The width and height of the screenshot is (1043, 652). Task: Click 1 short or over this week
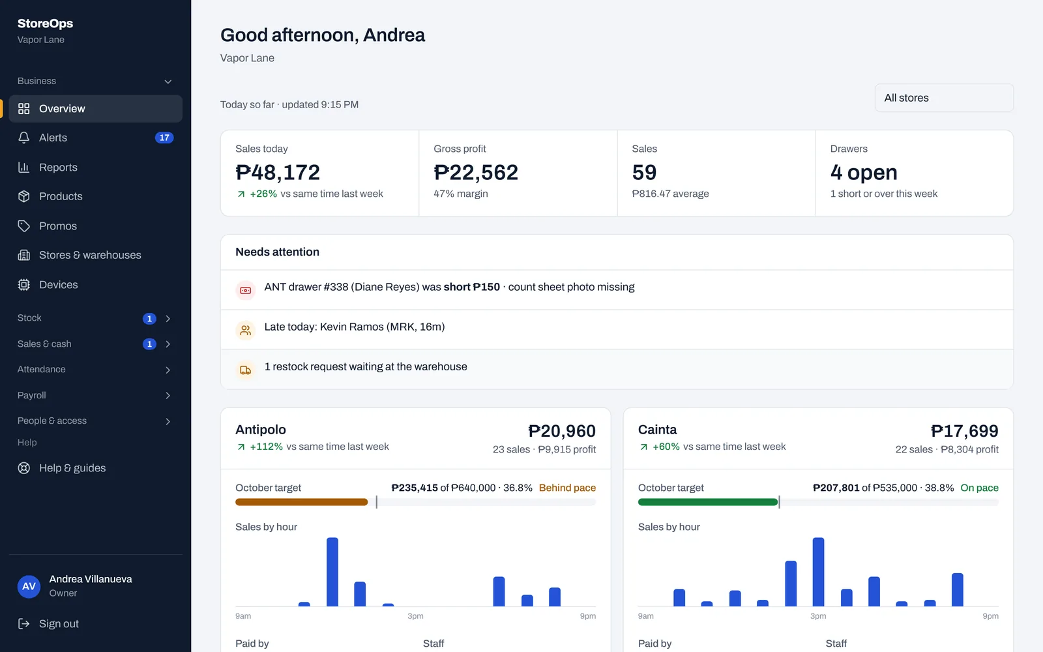884,194
